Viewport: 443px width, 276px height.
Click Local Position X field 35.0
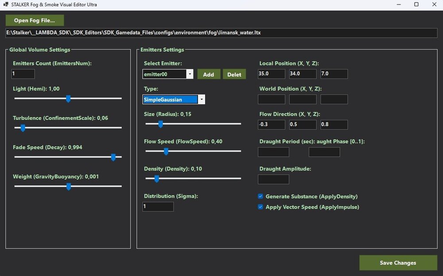(272, 74)
